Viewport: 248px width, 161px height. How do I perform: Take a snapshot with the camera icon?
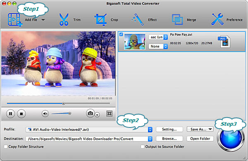[x=90, y=113]
